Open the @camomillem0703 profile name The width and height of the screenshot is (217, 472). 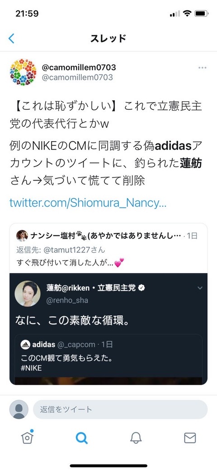pyautogui.click(x=79, y=67)
